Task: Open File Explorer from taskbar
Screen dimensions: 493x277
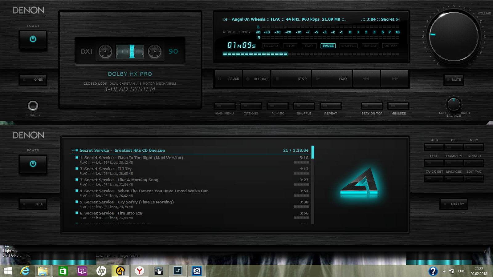Action: click(43, 271)
